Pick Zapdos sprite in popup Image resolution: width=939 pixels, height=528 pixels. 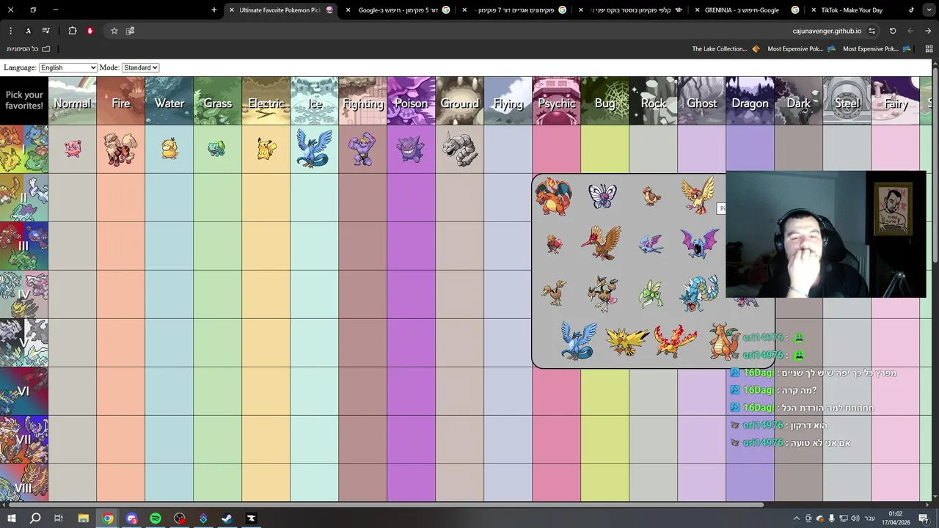[x=627, y=341]
